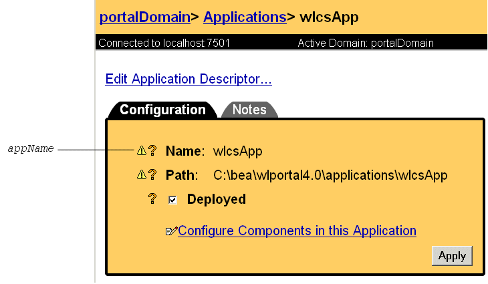The image size is (488, 284).
Task: Click the Name: field label
Action: point(185,151)
